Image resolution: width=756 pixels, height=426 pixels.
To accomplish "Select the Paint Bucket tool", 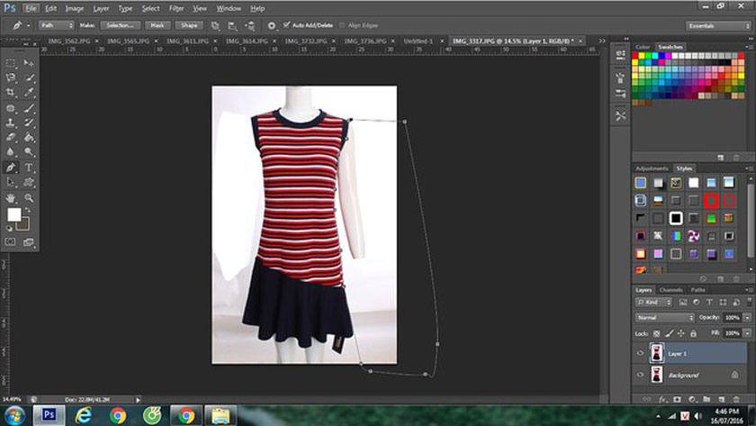I will (29, 138).
